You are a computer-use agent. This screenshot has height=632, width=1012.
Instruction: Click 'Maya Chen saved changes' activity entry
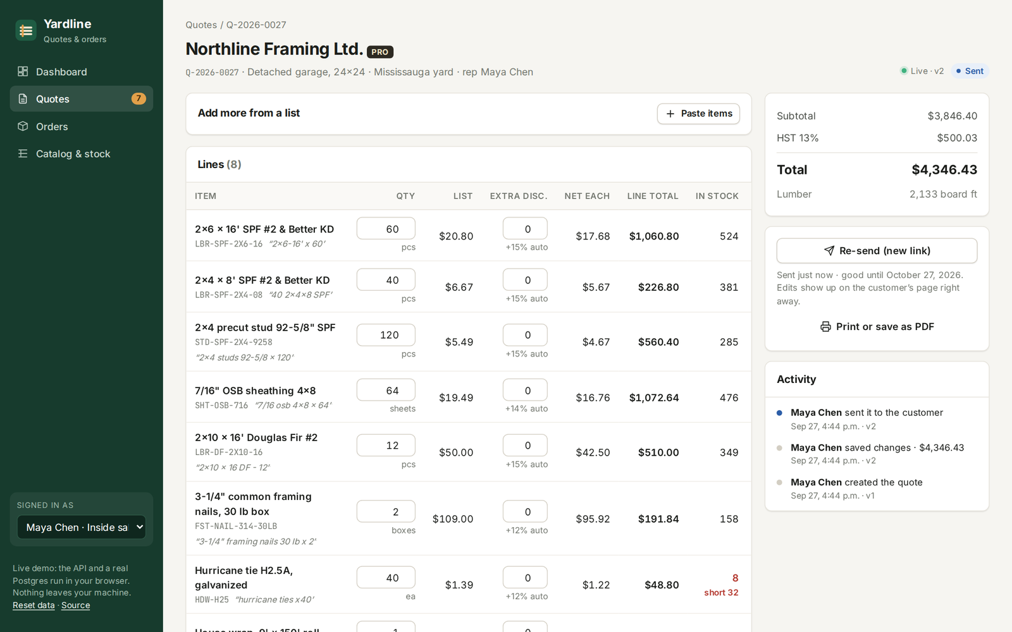click(877, 447)
